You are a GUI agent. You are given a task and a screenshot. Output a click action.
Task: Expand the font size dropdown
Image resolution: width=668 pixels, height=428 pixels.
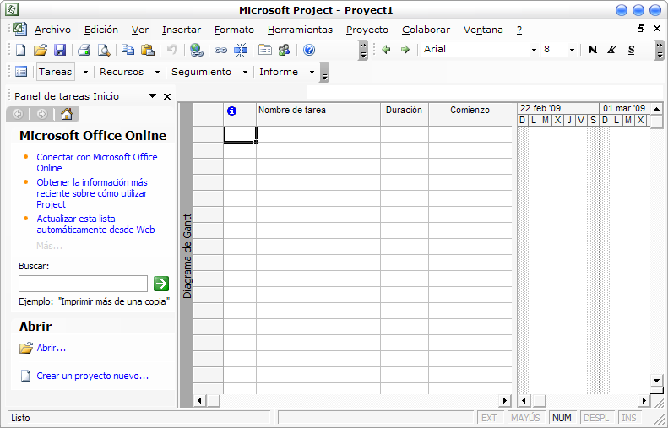pyautogui.click(x=572, y=50)
